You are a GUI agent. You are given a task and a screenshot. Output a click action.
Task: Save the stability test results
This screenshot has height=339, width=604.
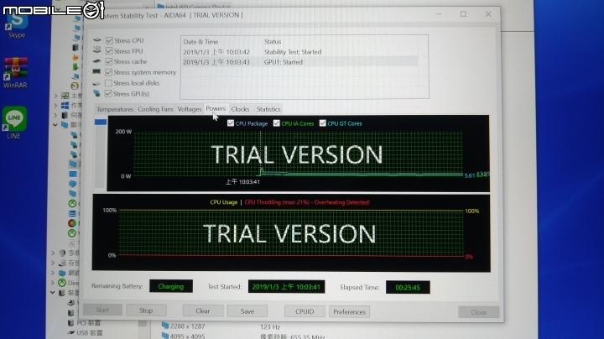click(x=247, y=310)
